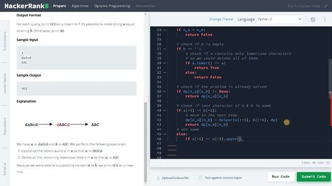
Task: Open the editor more options menu
Action: point(325,20)
